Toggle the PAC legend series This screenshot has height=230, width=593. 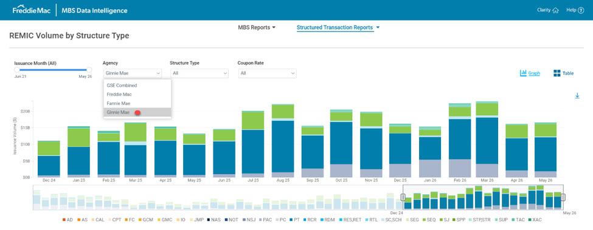tap(265, 219)
